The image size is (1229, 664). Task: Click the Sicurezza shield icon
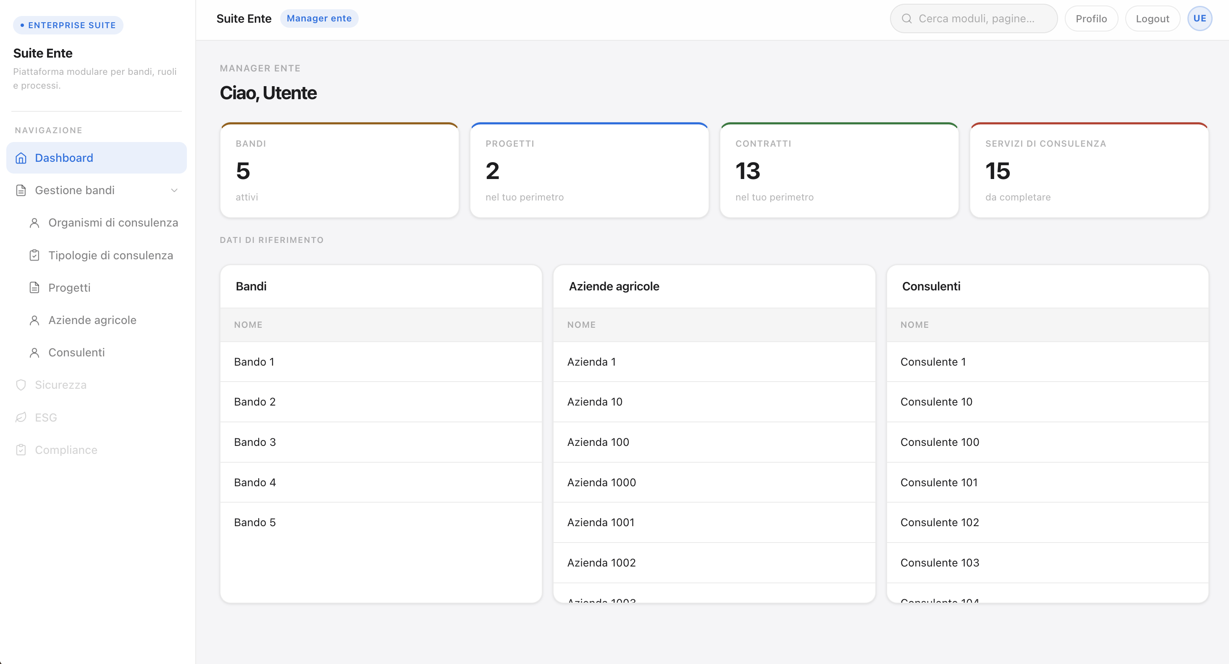[21, 385]
